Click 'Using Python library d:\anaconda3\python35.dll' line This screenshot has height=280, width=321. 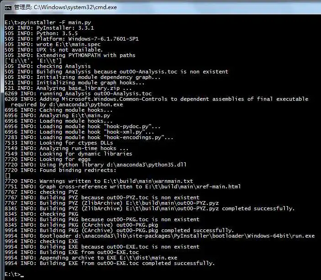(x=95, y=165)
